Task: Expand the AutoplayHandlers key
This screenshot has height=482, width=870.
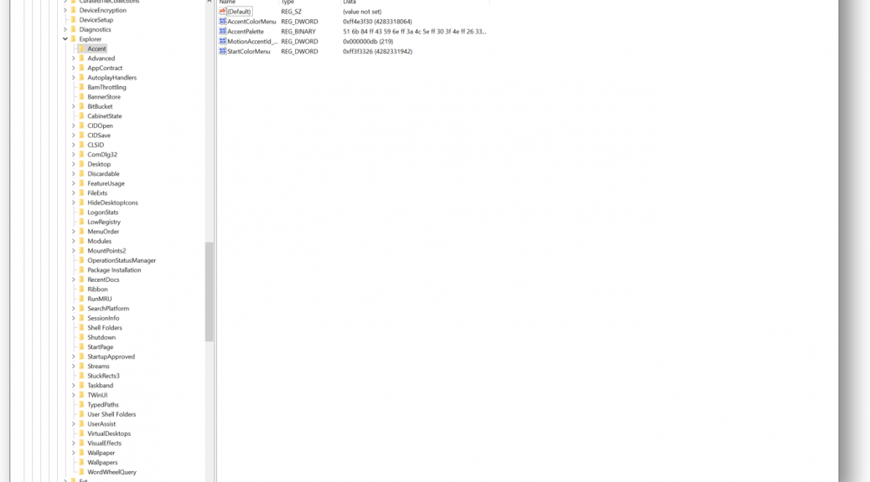Action: coord(74,78)
